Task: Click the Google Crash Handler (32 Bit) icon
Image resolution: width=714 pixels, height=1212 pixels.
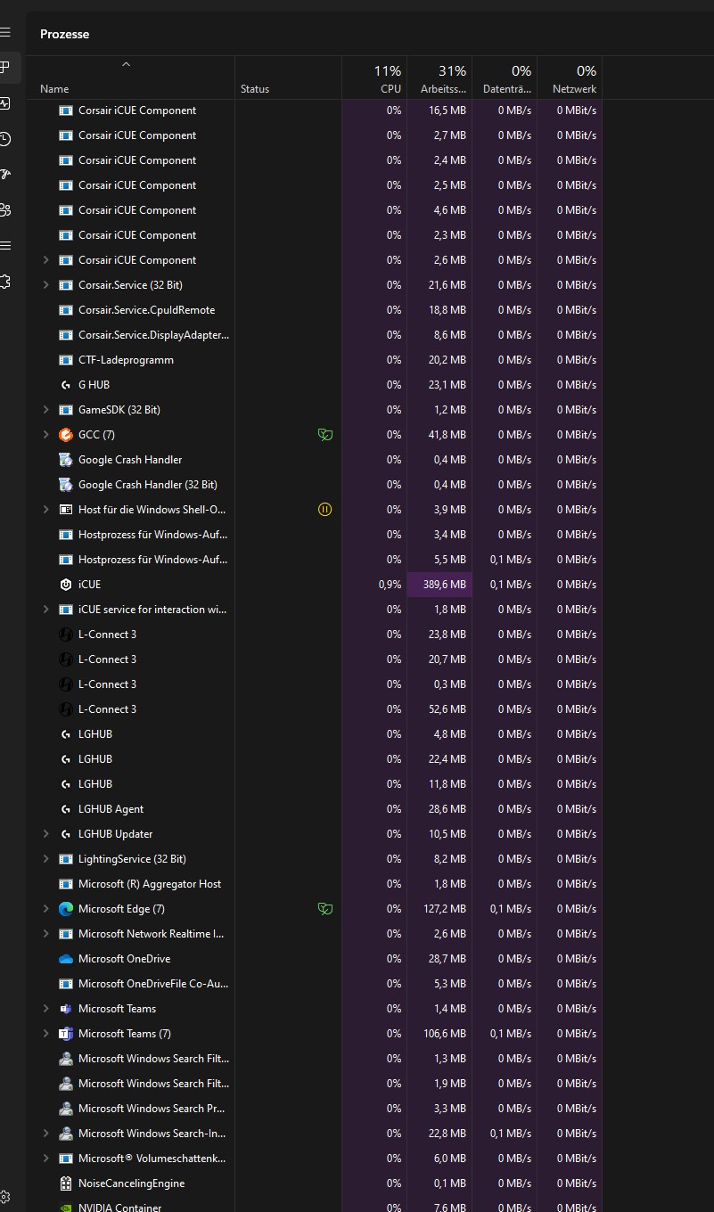Action: pos(65,485)
